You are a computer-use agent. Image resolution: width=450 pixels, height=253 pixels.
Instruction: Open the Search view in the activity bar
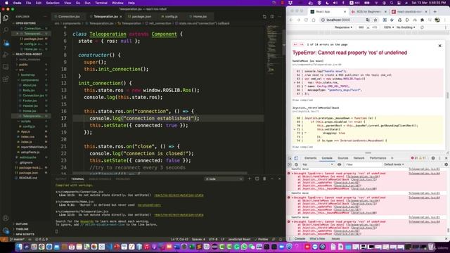6,30
